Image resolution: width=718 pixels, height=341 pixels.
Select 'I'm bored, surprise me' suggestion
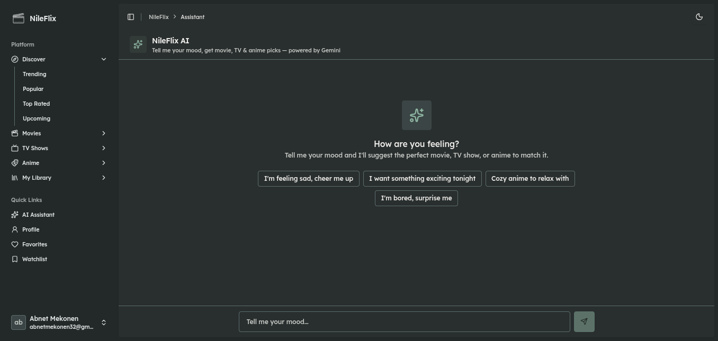coord(416,198)
